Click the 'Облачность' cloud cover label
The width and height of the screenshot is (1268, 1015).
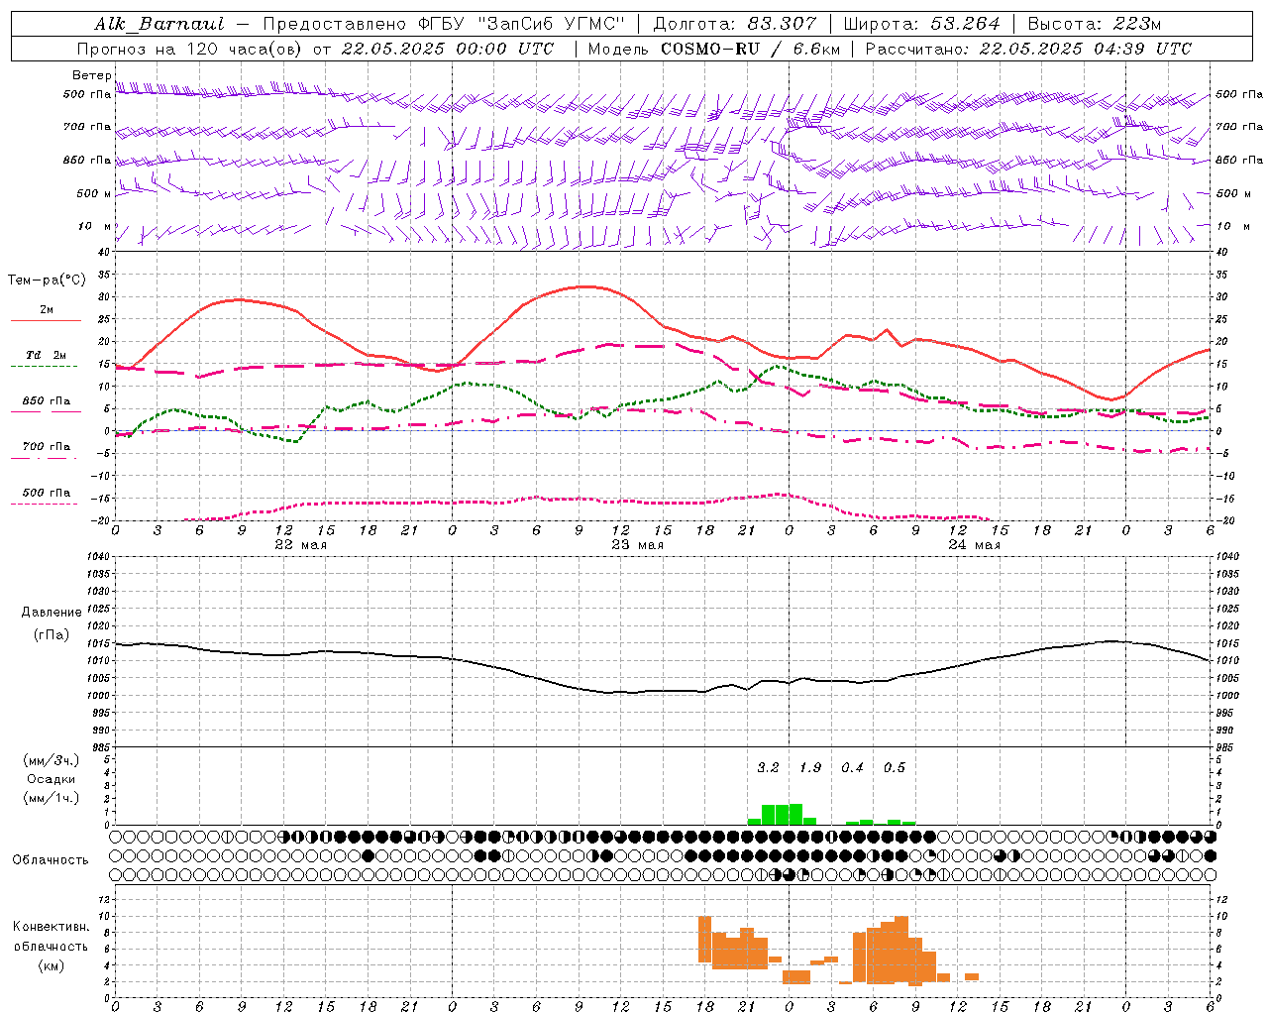pyautogui.click(x=51, y=860)
